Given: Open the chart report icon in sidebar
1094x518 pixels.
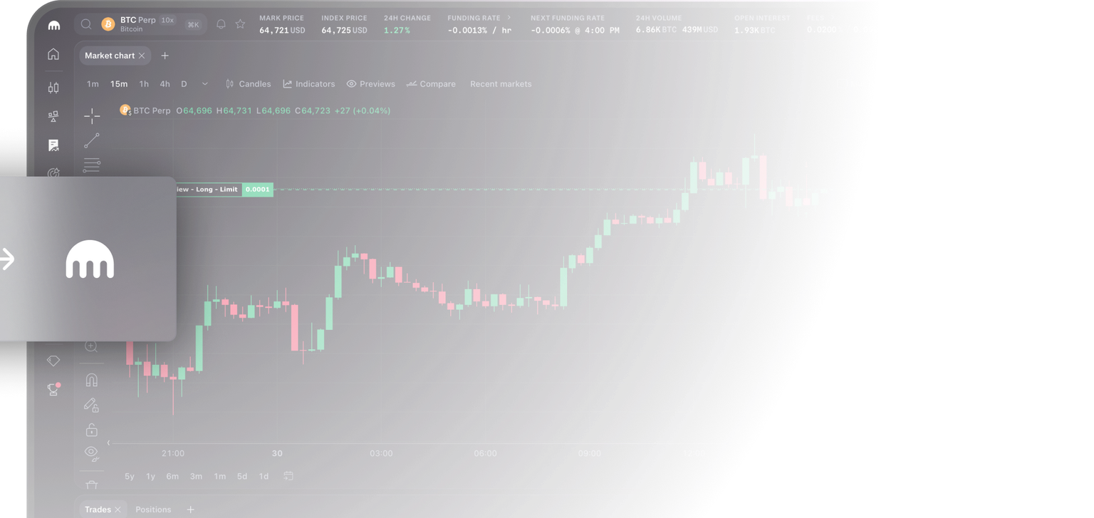Looking at the screenshot, I should [x=53, y=145].
